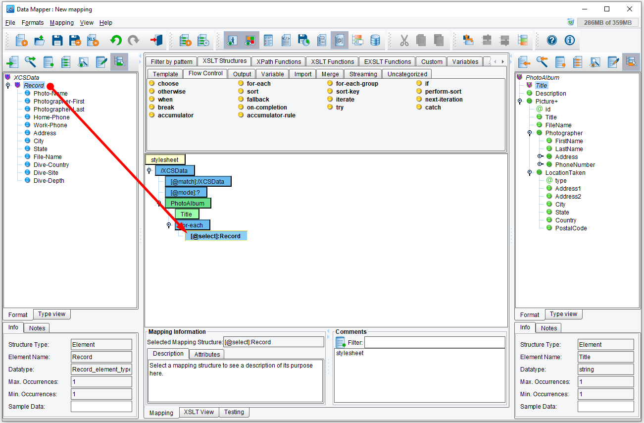Click the XLS export icon

[x=93, y=41]
